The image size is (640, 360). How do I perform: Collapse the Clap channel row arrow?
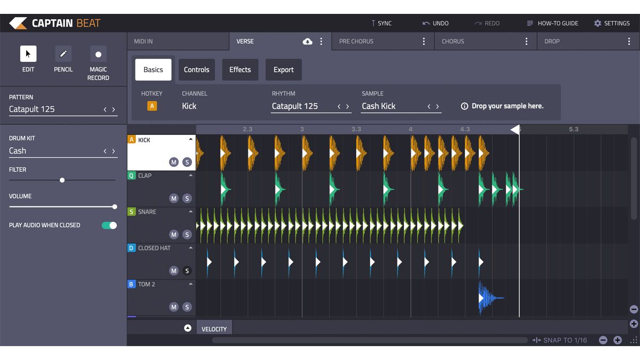pos(190,175)
